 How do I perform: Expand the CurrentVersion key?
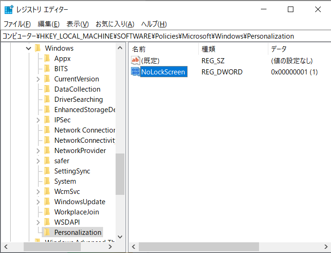tap(38, 79)
